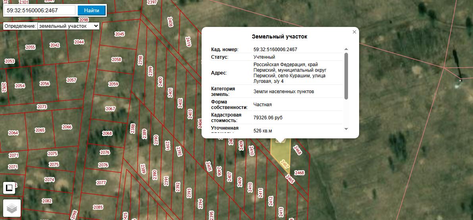Select parcel labeled 2068 on map
Viewport: 473px width, 220px height.
point(107,133)
